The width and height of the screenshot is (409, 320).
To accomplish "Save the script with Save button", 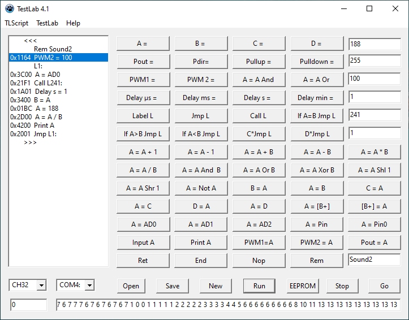I will point(173,286).
